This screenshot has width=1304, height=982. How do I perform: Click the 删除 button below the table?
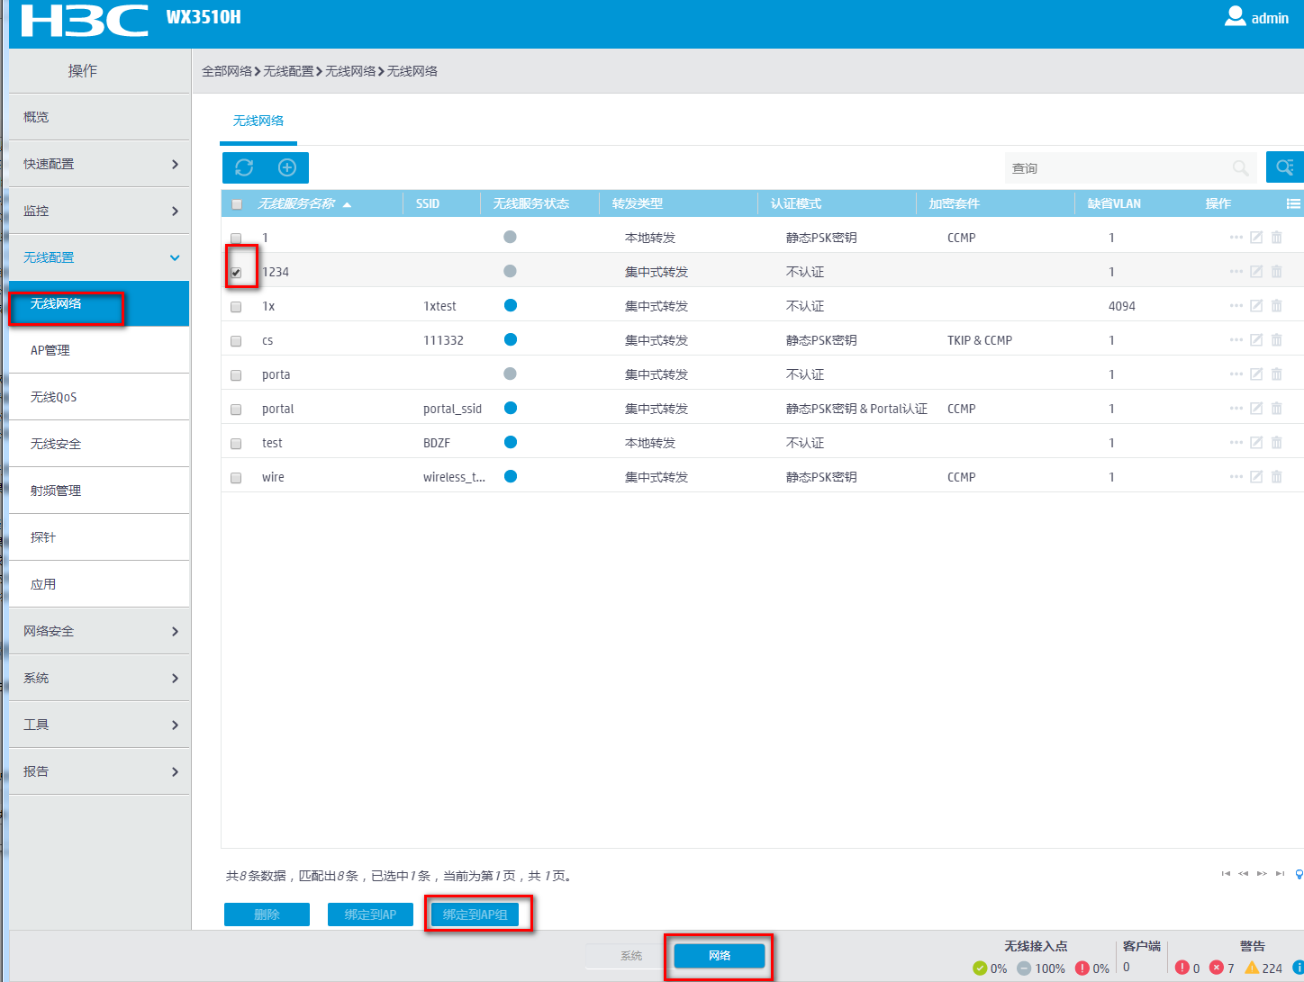click(267, 914)
